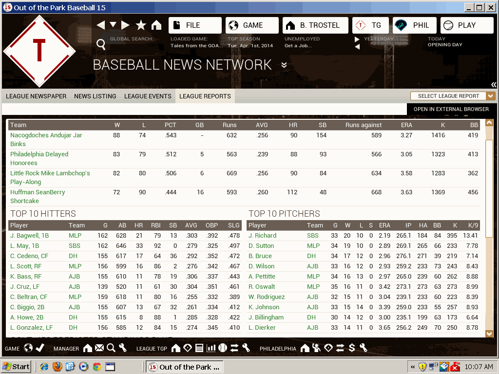Open the PHIL team menu
The width and height of the screenshot is (499, 374).
pyautogui.click(x=415, y=25)
